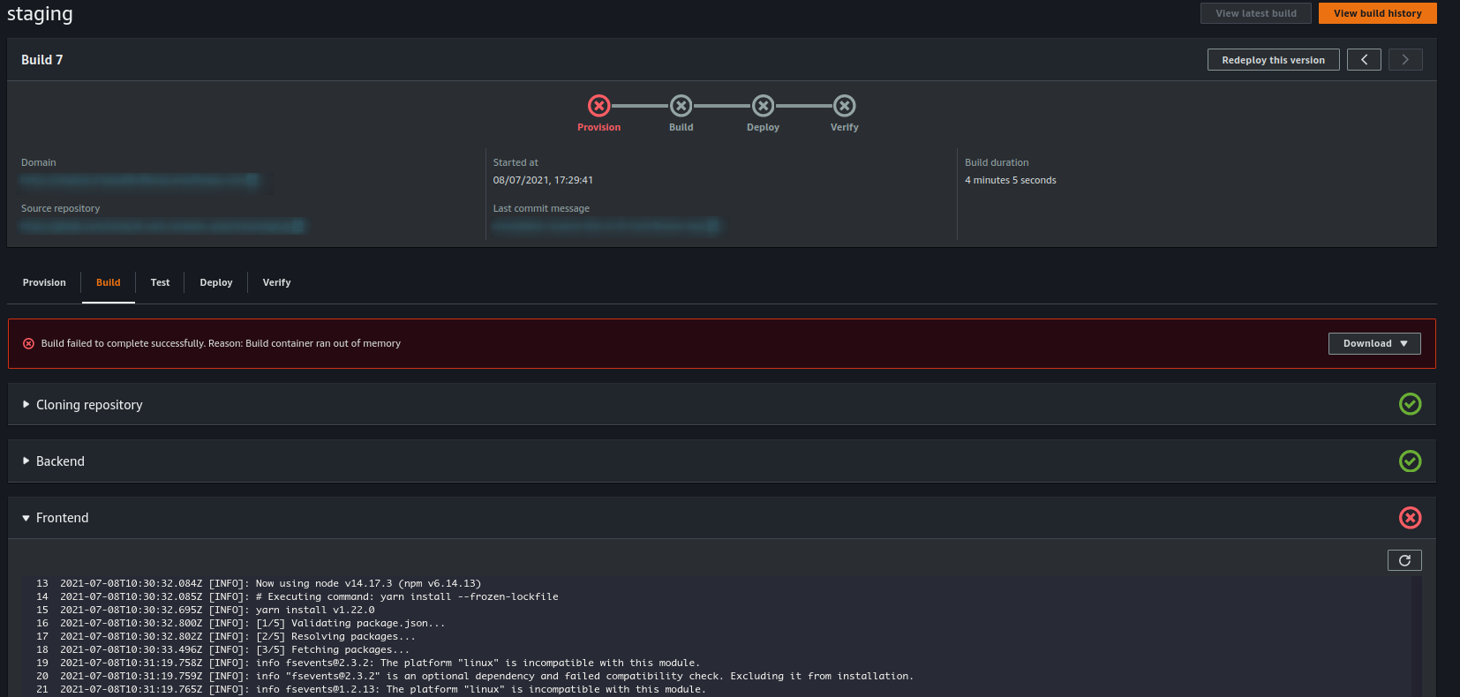This screenshot has height=697, width=1460.
Task: Click the failed Provision step icon
Action: pos(598,106)
